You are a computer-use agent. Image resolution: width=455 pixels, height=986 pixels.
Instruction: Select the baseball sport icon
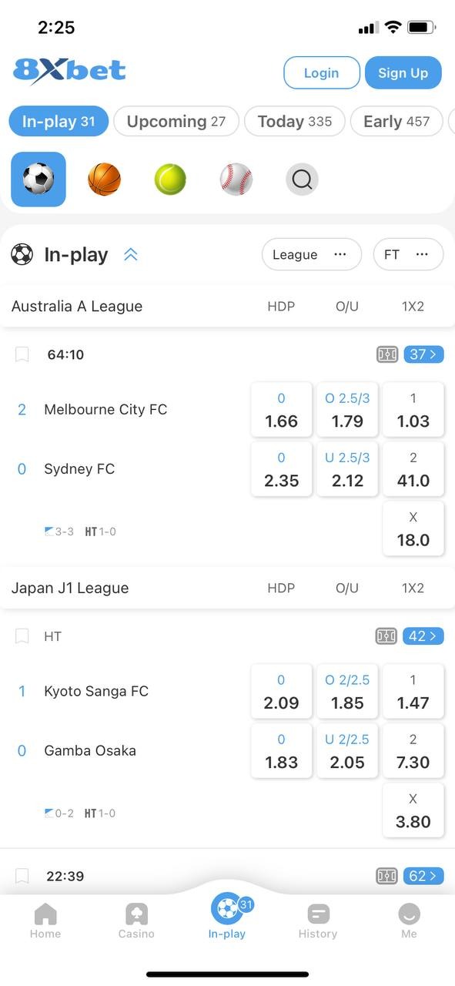click(236, 179)
